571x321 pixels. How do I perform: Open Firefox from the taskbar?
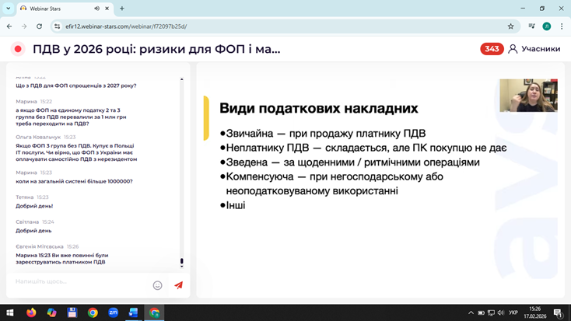coord(31,312)
